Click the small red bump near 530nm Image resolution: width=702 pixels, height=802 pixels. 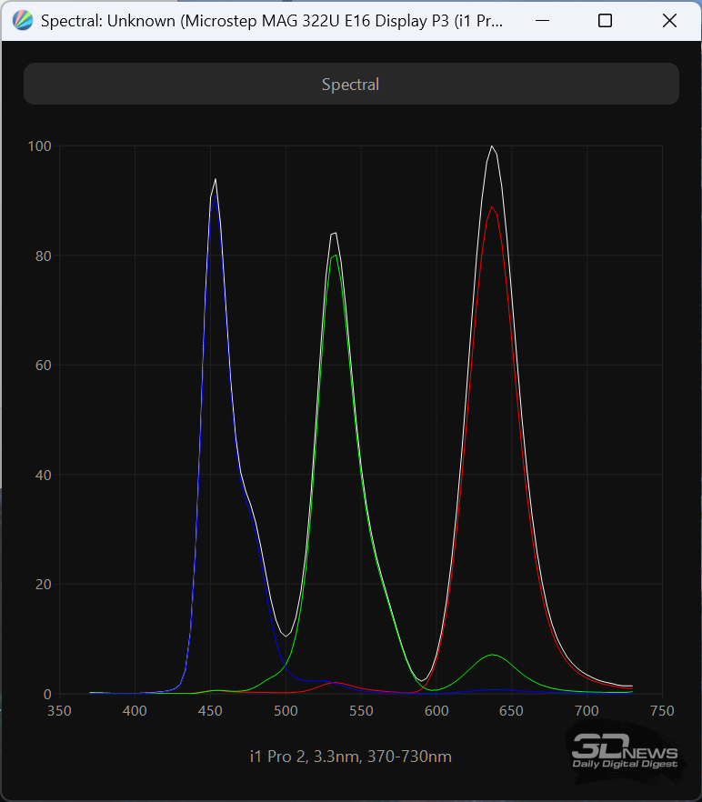(335, 682)
